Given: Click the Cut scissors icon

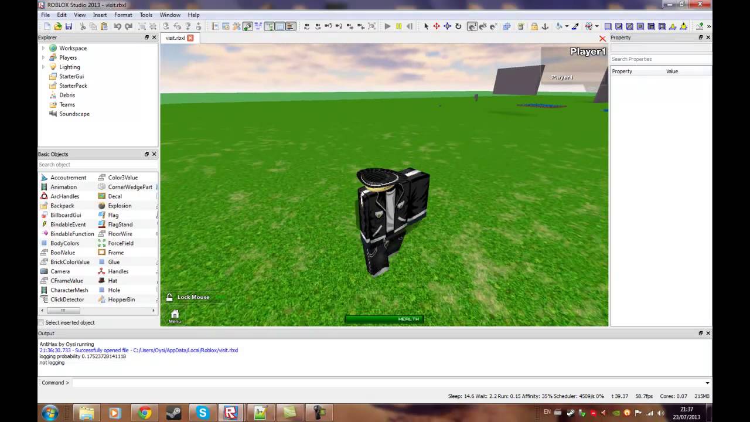Looking at the screenshot, I should (x=83, y=26).
